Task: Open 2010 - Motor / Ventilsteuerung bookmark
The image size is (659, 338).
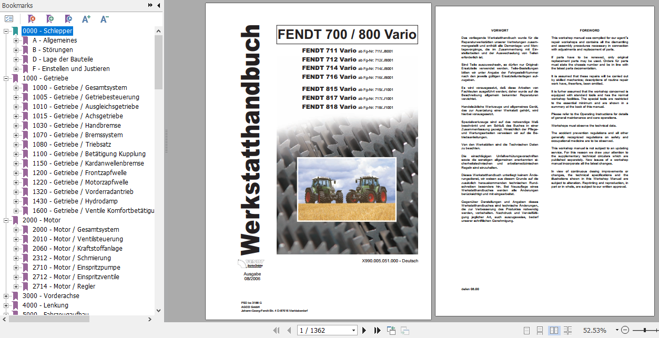Action: 77,239
